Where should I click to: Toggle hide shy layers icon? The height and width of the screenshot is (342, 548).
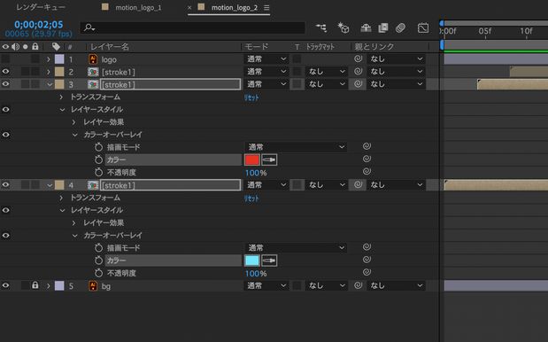[x=366, y=27]
